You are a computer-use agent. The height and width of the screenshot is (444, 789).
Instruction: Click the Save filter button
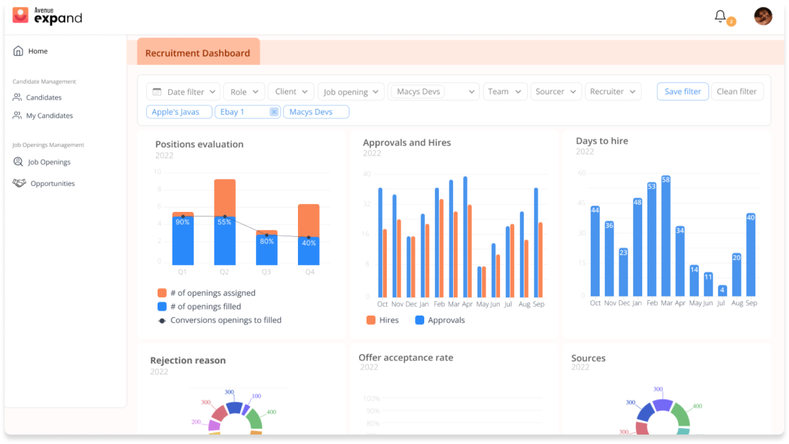[682, 91]
